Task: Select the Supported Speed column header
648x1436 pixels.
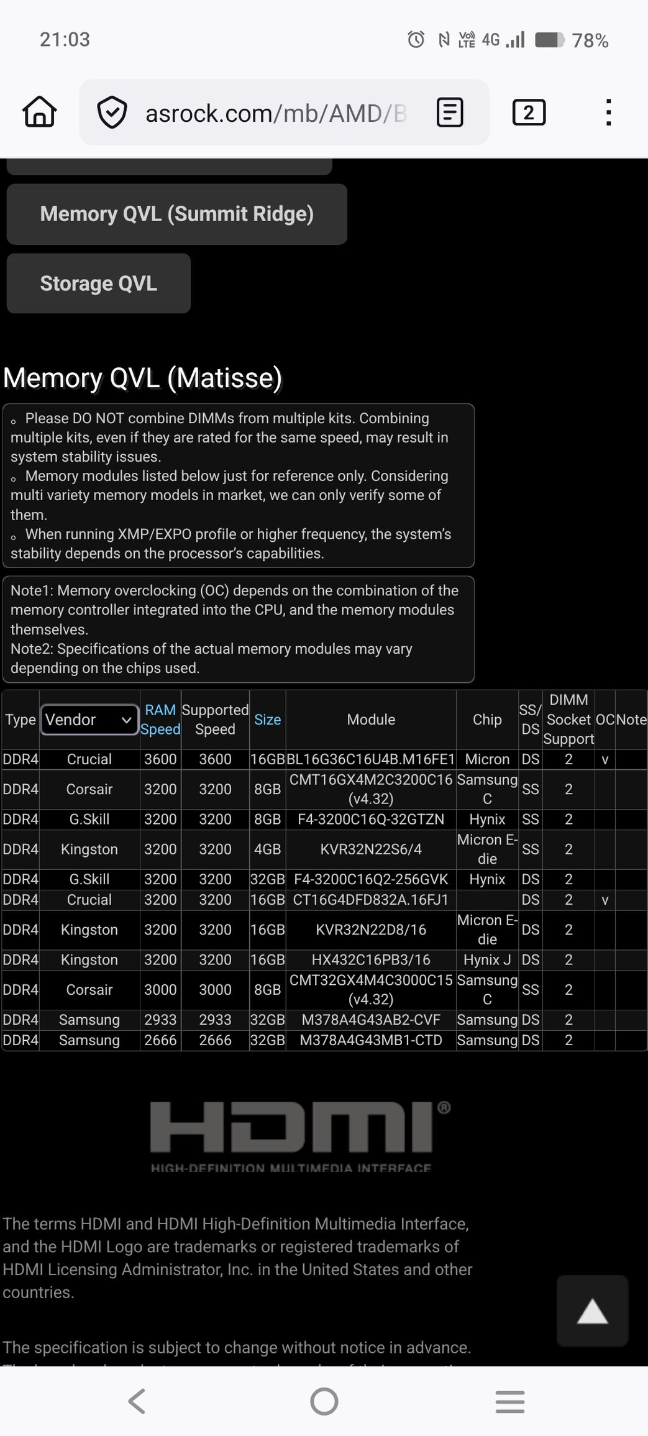Action: click(x=215, y=720)
